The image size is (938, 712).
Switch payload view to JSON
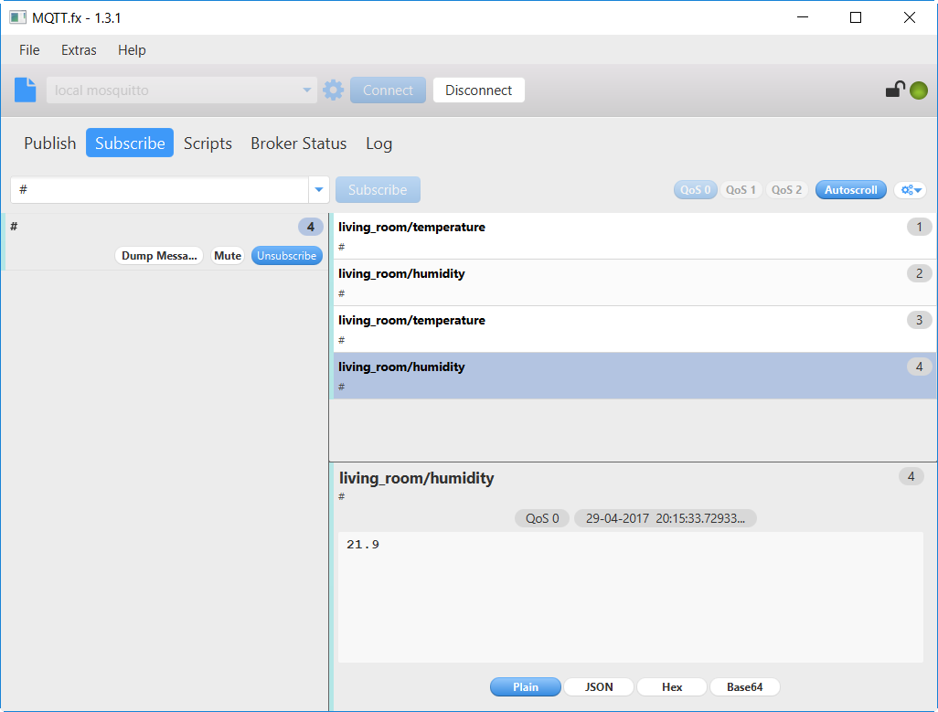pos(599,687)
